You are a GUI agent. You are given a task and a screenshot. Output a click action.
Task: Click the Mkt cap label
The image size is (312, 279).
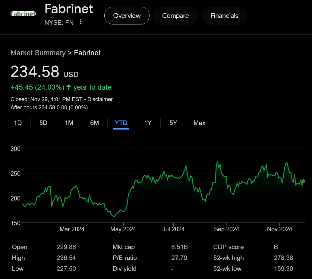pyautogui.click(x=124, y=247)
